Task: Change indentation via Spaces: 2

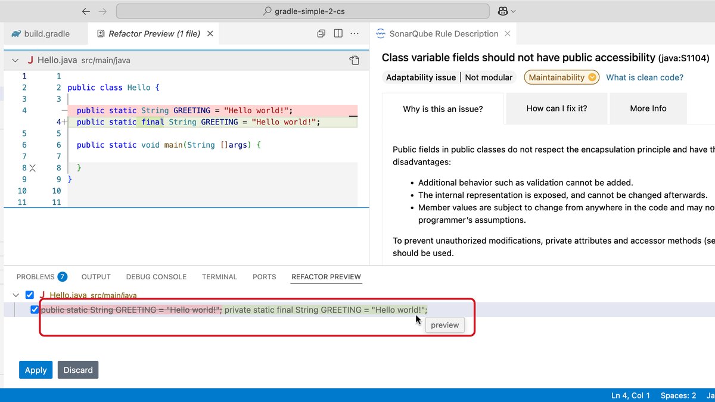Action: 678,395
